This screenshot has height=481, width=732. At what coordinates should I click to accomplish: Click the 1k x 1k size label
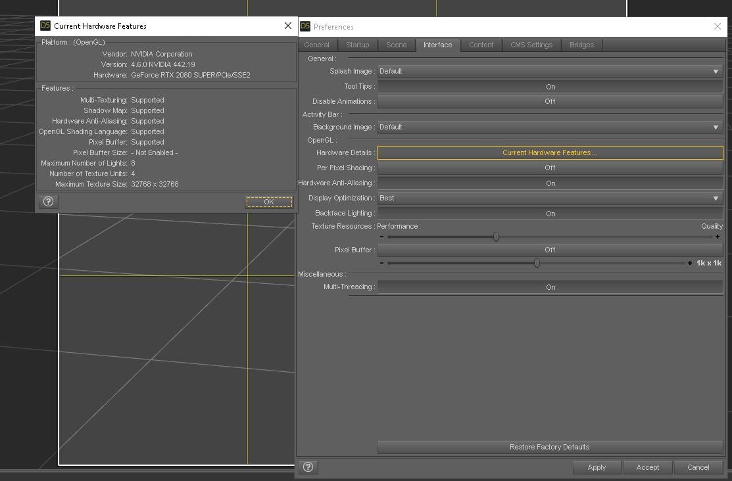coord(709,263)
